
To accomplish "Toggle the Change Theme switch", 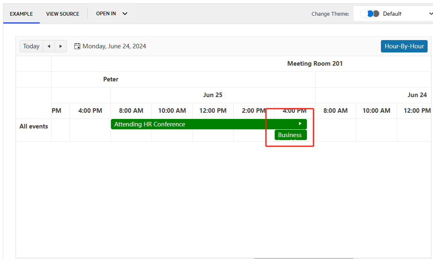I will tap(371, 13).
